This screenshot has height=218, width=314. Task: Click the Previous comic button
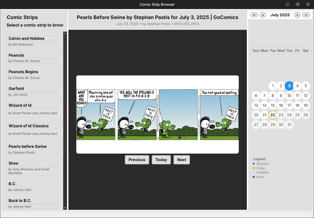point(137,160)
